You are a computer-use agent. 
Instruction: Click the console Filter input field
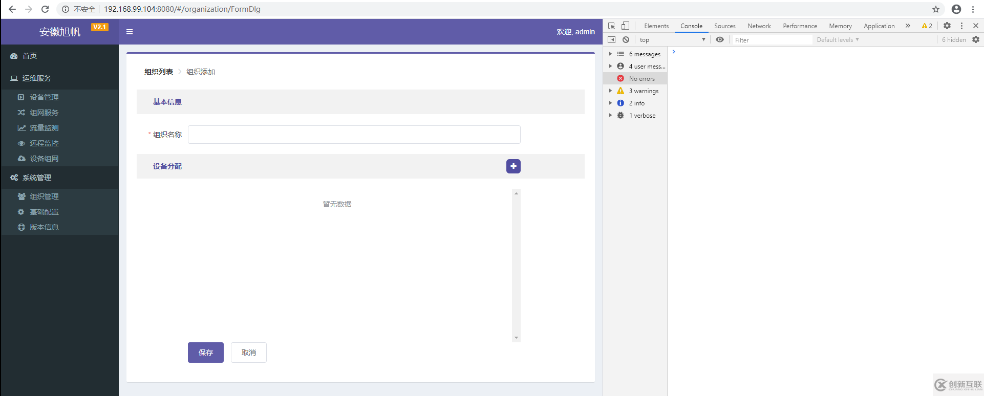[772, 40]
